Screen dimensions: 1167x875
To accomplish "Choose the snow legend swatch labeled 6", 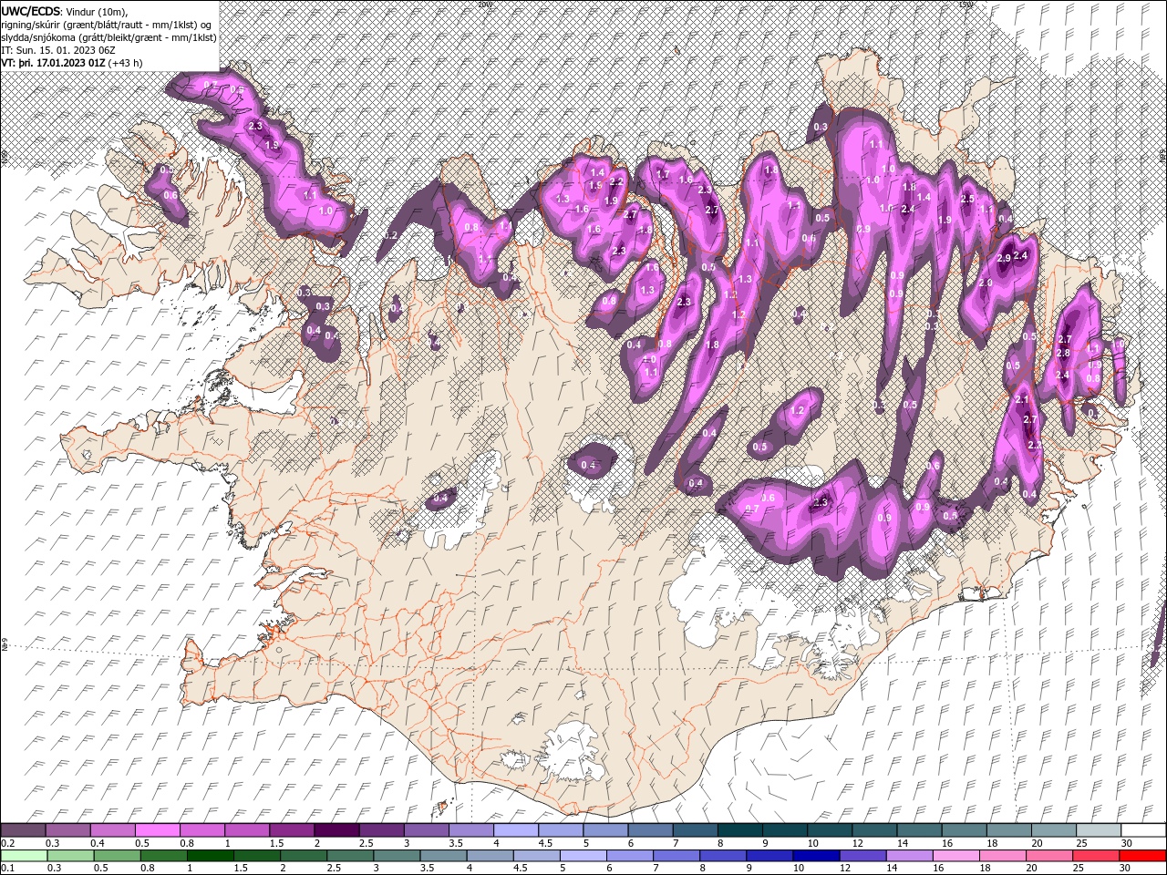I will pos(649,829).
